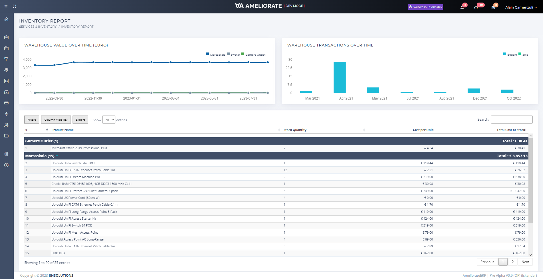543x279 pixels.
Task: Open the notifications bell icon
Action: (x=462, y=7)
